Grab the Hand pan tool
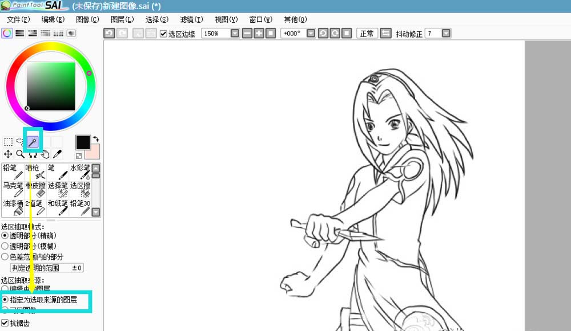 [44, 154]
